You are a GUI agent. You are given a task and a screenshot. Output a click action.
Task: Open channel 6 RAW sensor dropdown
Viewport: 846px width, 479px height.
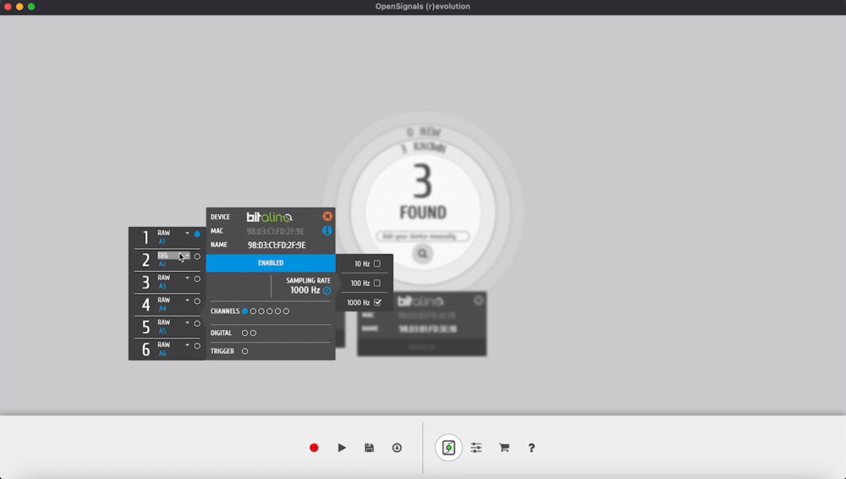(173, 344)
